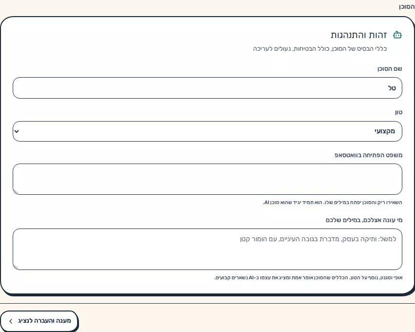Click the שם הסוכן field containing טל
The width and height of the screenshot is (415, 332).
pos(208,88)
